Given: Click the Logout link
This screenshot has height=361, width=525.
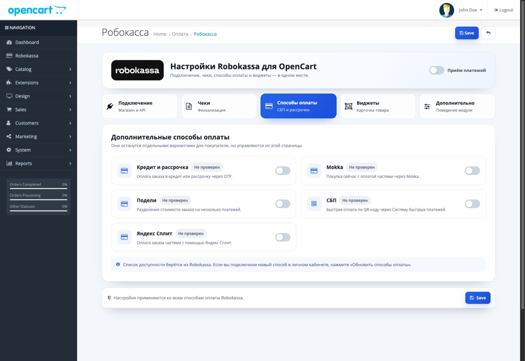Looking at the screenshot, I should click(x=503, y=10).
